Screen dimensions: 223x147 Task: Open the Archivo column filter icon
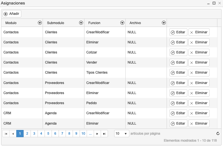pos(164,23)
